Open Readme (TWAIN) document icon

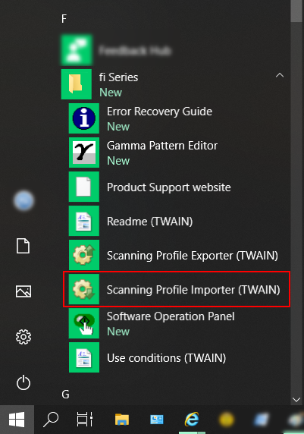tap(84, 221)
